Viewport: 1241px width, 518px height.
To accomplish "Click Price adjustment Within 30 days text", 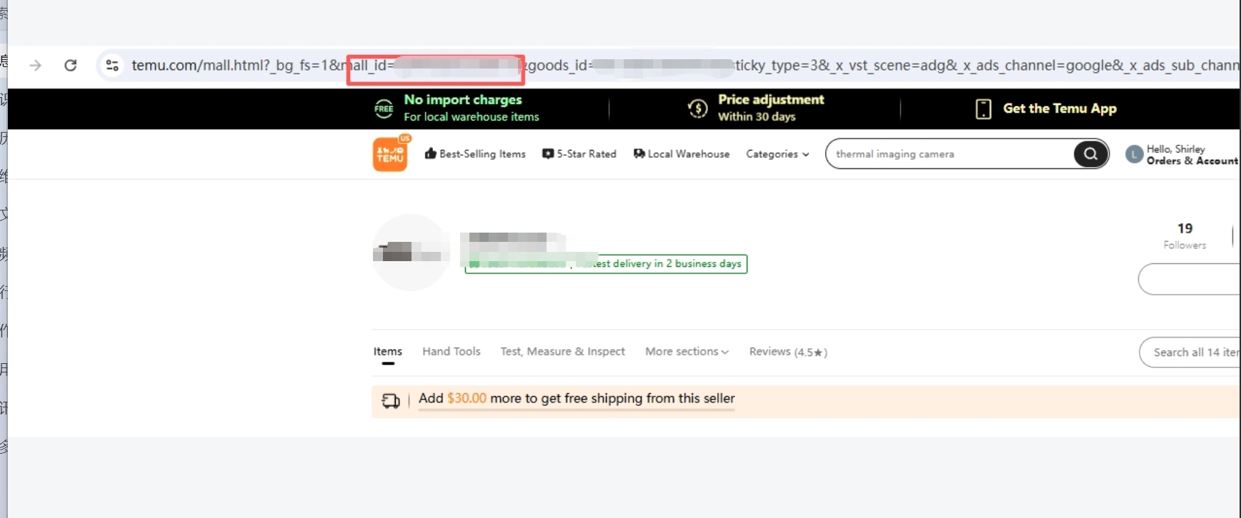I will (771, 108).
